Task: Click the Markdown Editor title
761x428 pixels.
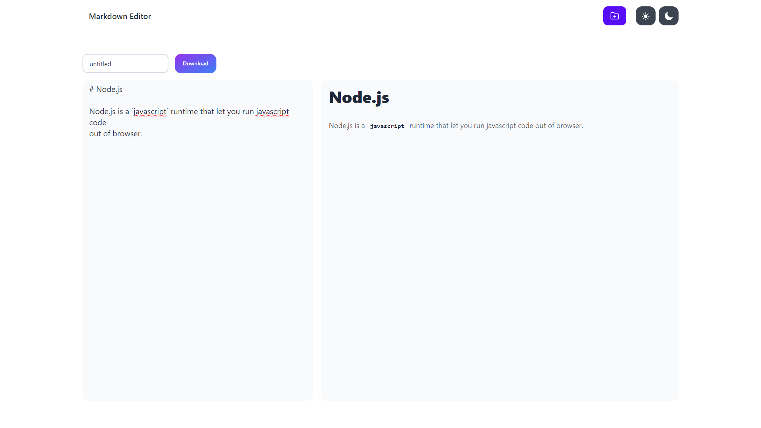Action: (120, 16)
